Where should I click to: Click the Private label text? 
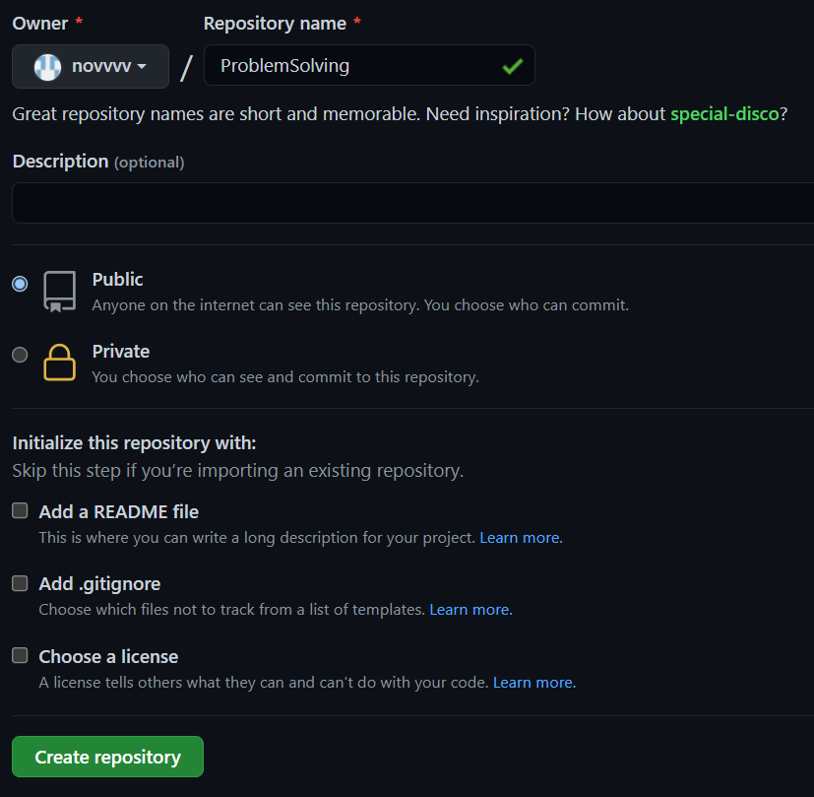pos(121,352)
